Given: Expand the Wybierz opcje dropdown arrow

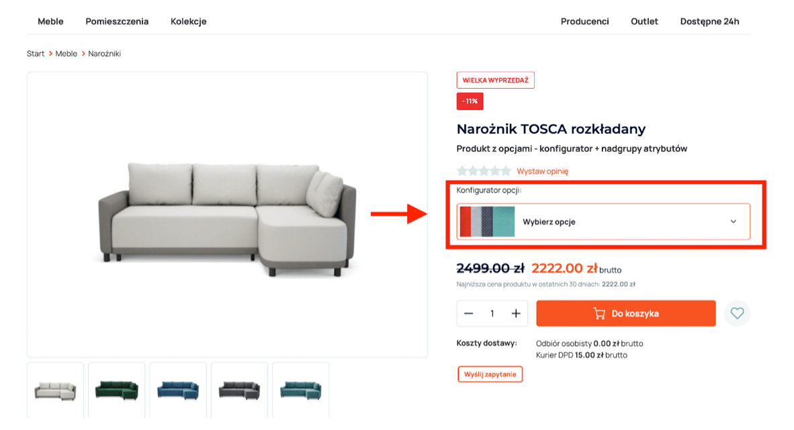Looking at the screenshot, I should pos(734,222).
